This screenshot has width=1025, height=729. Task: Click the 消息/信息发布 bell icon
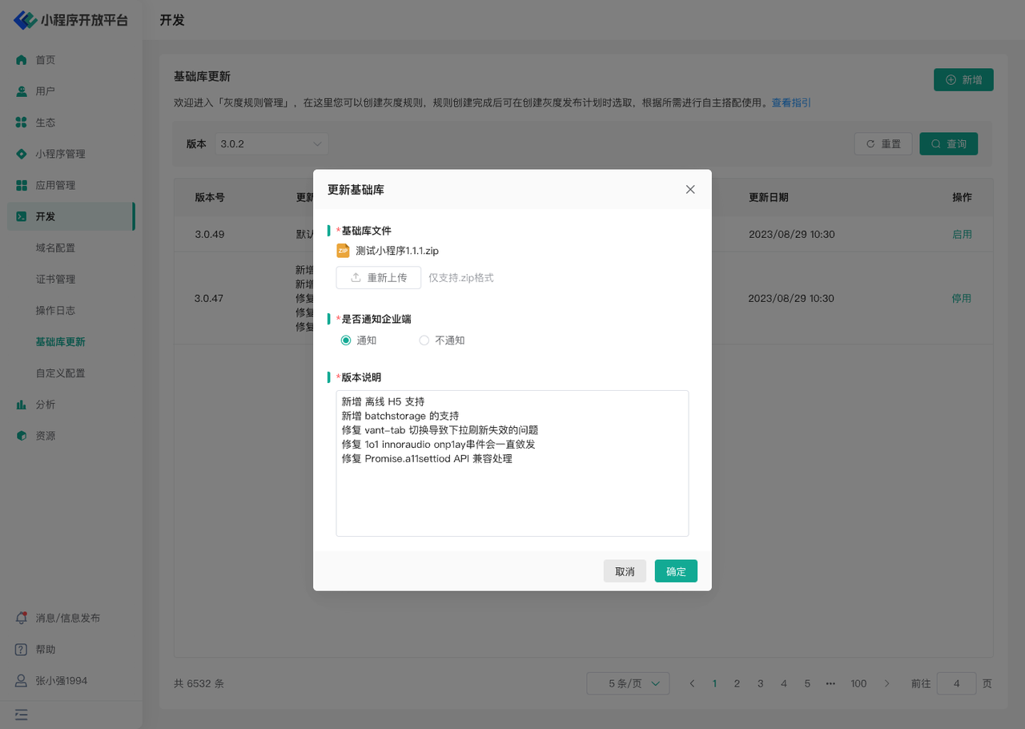coord(22,618)
